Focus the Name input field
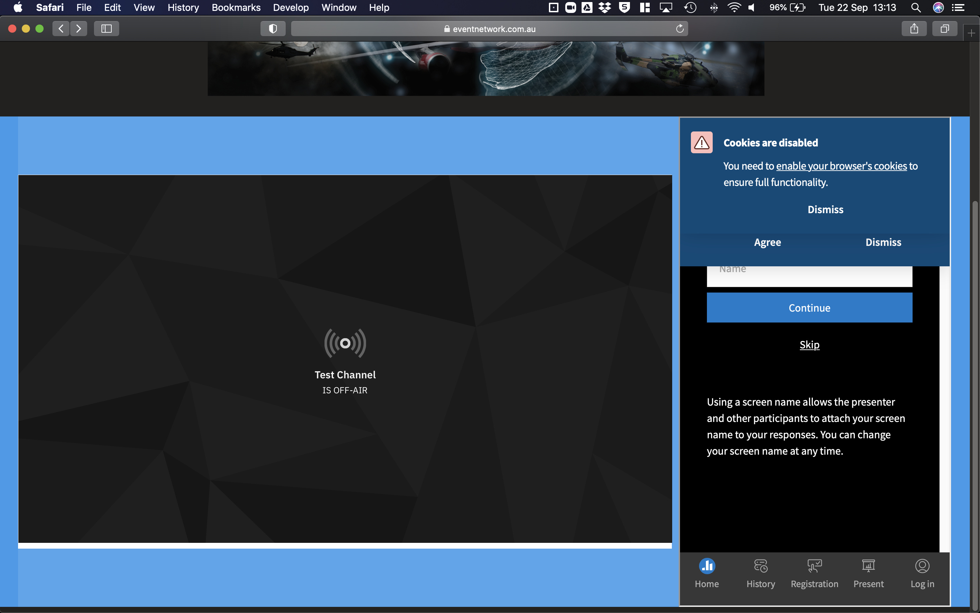Image resolution: width=980 pixels, height=613 pixels. 809,276
